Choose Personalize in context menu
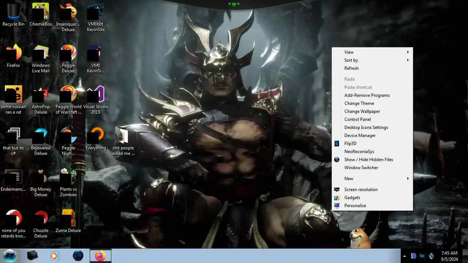The width and height of the screenshot is (468, 263). tap(372, 206)
